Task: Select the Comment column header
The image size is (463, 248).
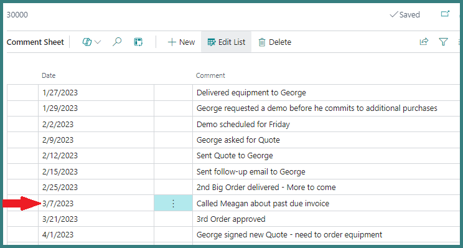Action: click(x=210, y=75)
